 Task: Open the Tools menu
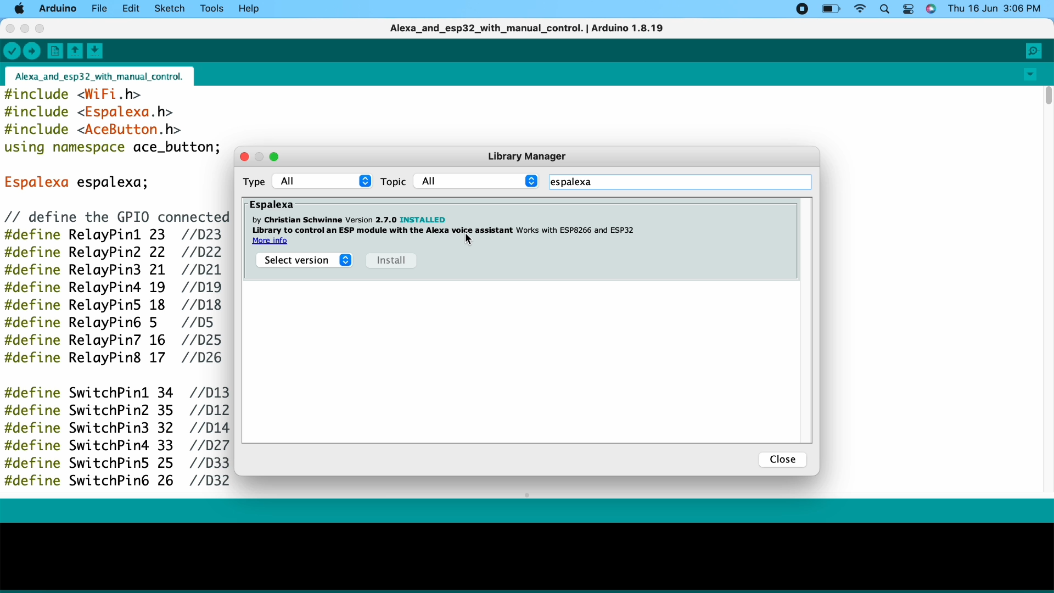click(212, 9)
